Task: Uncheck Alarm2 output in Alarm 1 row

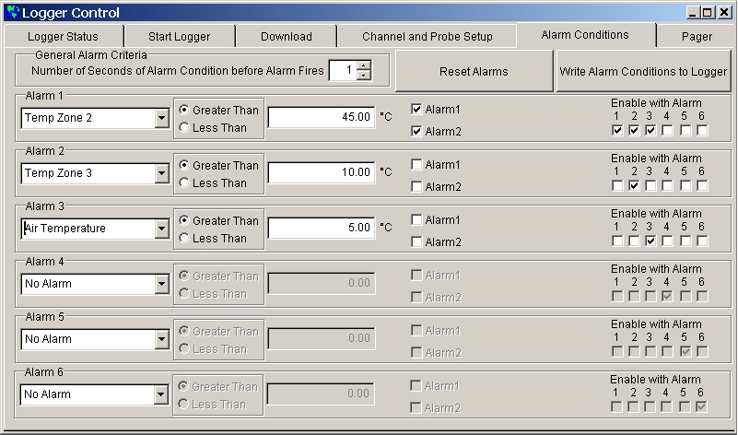Action: point(416,132)
